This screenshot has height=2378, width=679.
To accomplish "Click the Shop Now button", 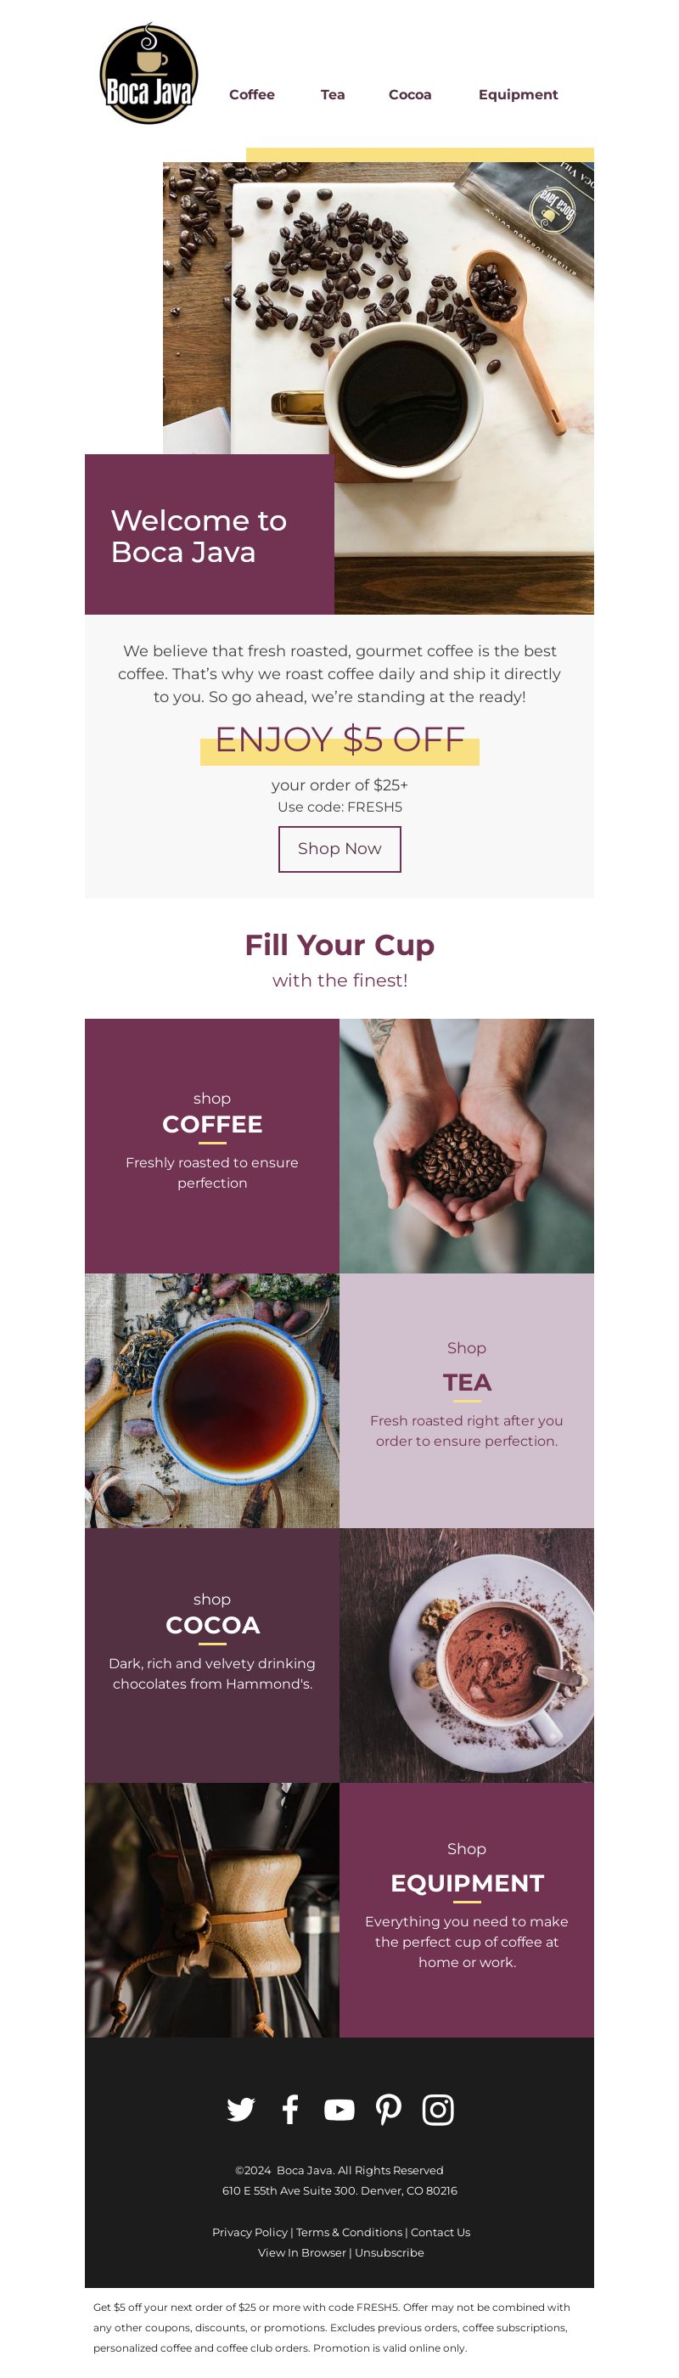I will coord(339,848).
